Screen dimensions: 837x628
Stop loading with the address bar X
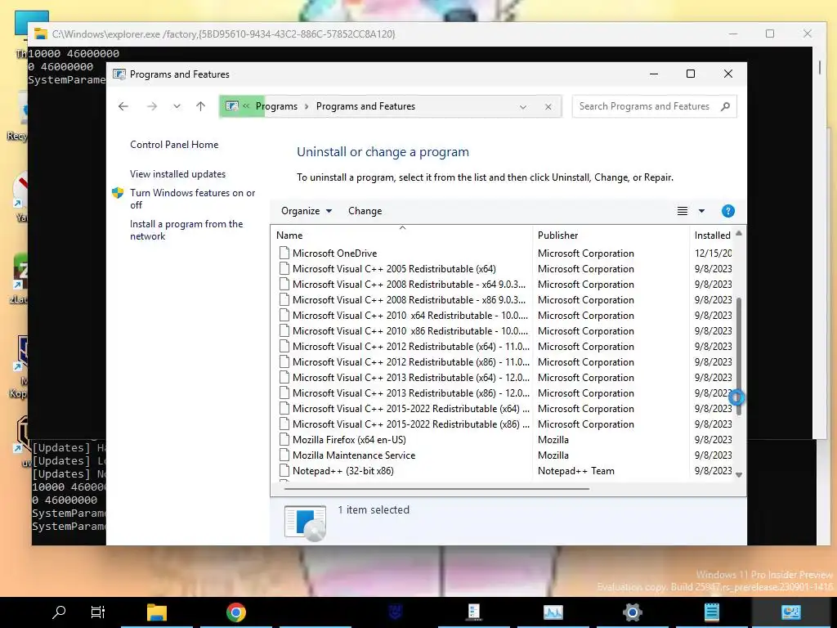click(548, 107)
